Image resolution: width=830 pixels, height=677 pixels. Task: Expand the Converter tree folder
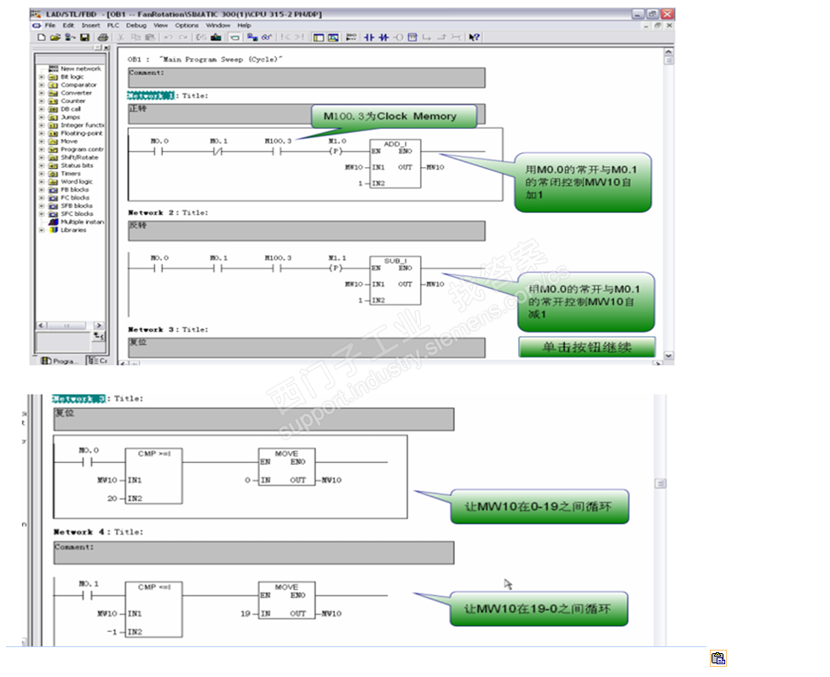click(x=42, y=93)
